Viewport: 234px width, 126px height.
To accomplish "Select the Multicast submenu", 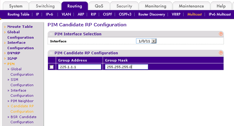I will coord(194,14).
